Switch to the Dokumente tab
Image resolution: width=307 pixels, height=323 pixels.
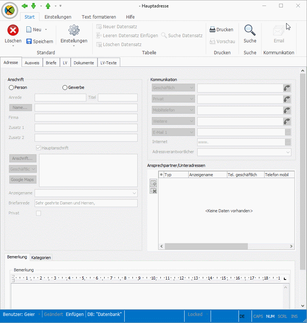[84, 62]
